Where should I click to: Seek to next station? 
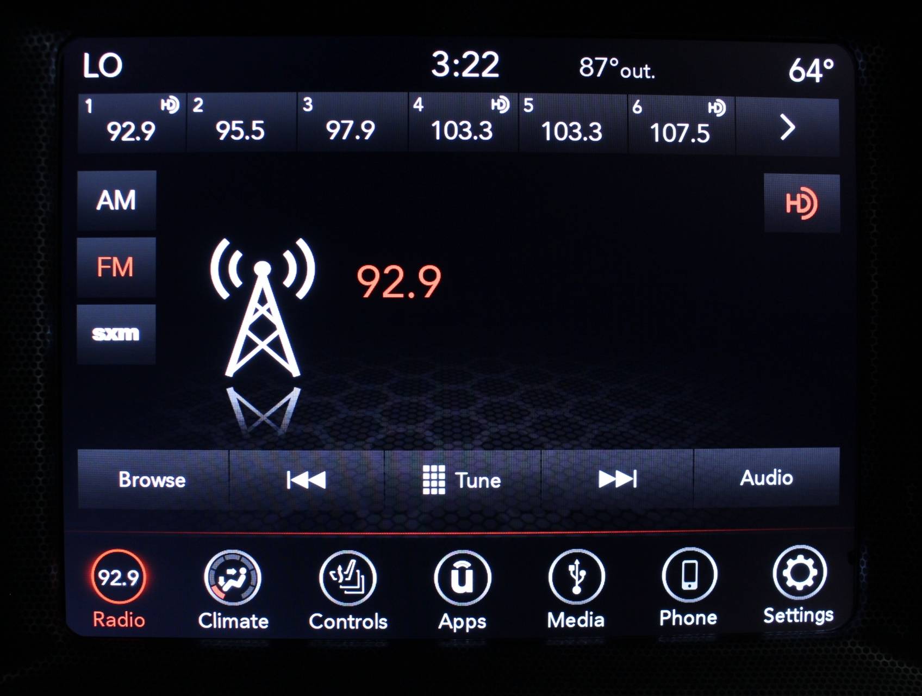click(x=617, y=479)
